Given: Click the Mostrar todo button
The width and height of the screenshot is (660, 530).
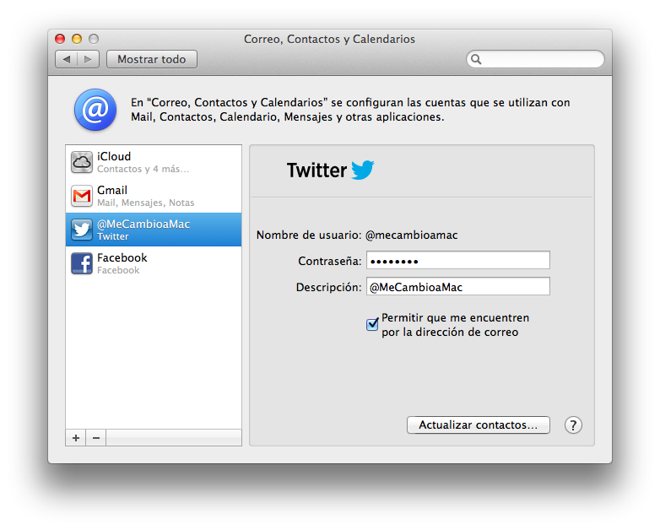Looking at the screenshot, I should [152, 59].
